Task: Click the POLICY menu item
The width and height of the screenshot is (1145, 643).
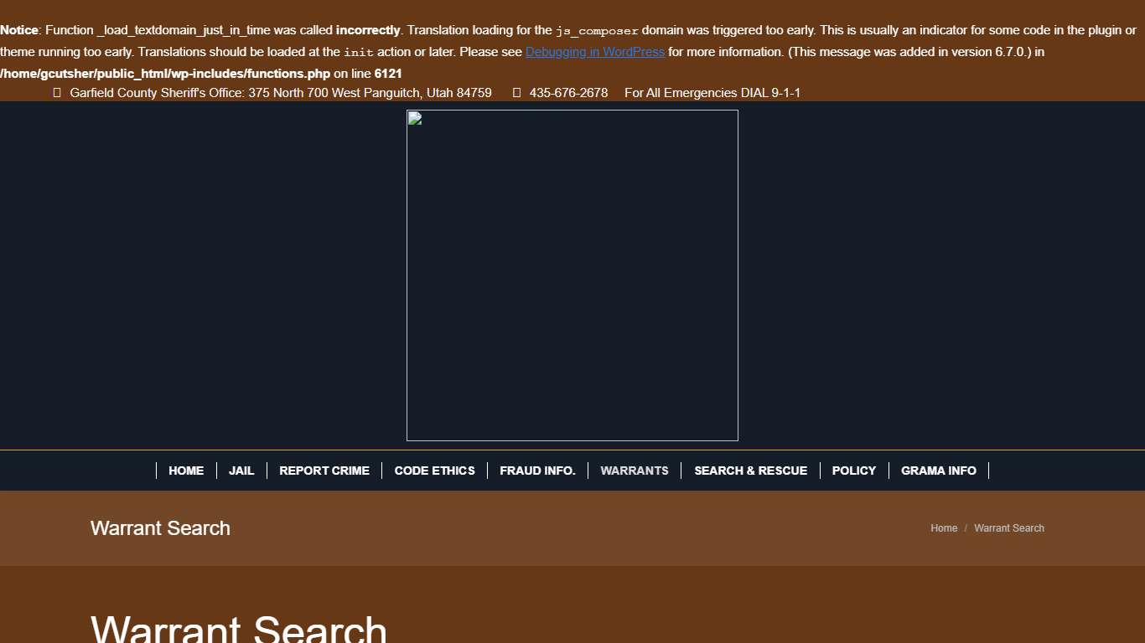Action: (x=853, y=471)
